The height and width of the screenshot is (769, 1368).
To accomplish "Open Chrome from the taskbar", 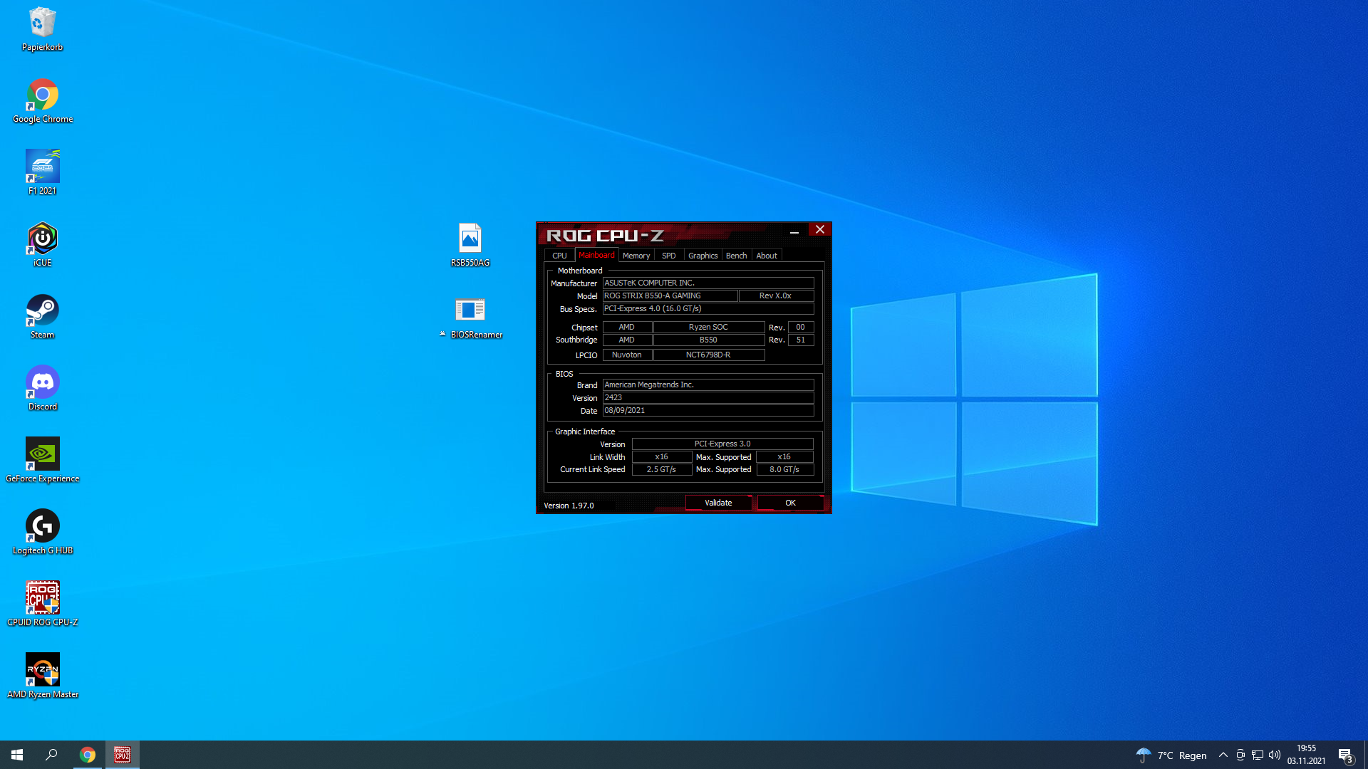I will coord(88,755).
